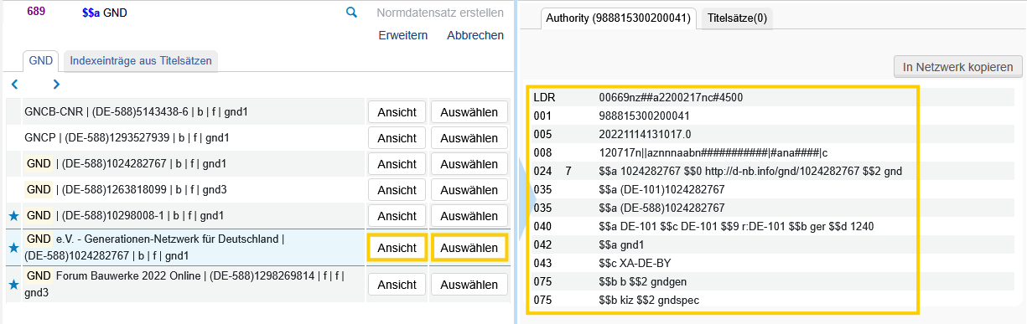The height and width of the screenshot is (324, 1027).
Task: Open the GND tab
Action: pyautogui.click(x=40, y=60)
